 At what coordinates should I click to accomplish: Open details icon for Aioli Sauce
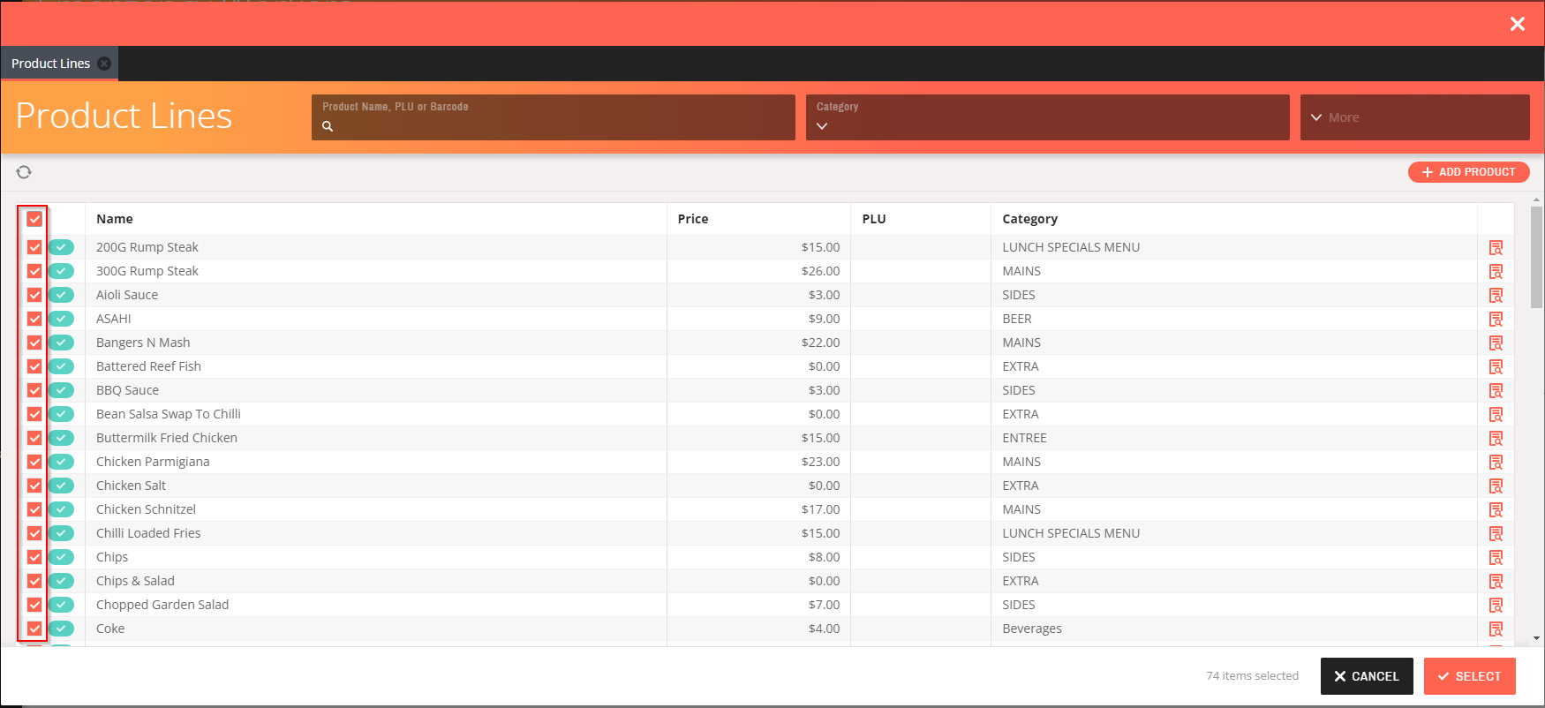(1496, 295)
